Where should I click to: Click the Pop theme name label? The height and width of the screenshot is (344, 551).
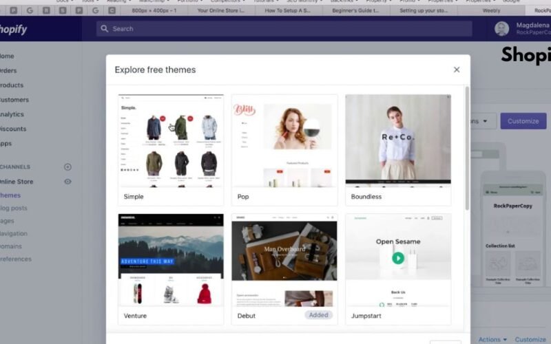(243, 197)
